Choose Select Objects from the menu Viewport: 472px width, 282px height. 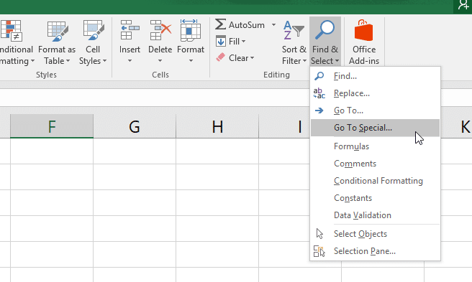375,234
